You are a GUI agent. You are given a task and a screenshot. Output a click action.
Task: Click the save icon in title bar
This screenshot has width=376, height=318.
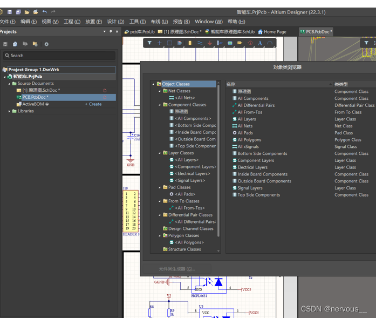[x=10, y=12]
